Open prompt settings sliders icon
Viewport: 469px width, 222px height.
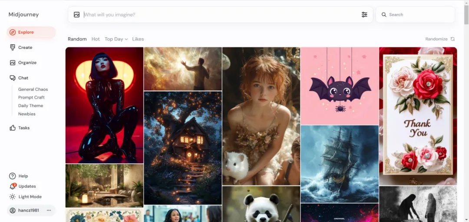point(364,15)
